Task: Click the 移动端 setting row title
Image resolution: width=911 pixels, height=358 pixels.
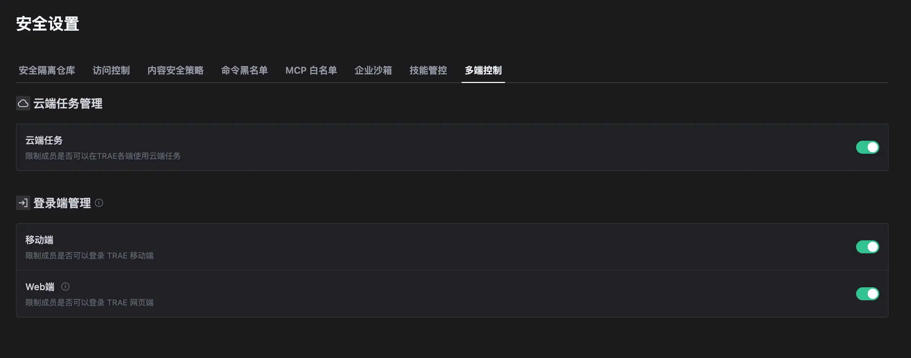Action: coord(39,240)
